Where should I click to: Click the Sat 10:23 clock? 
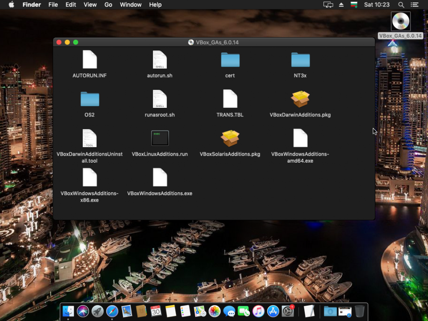coord(377,5)
